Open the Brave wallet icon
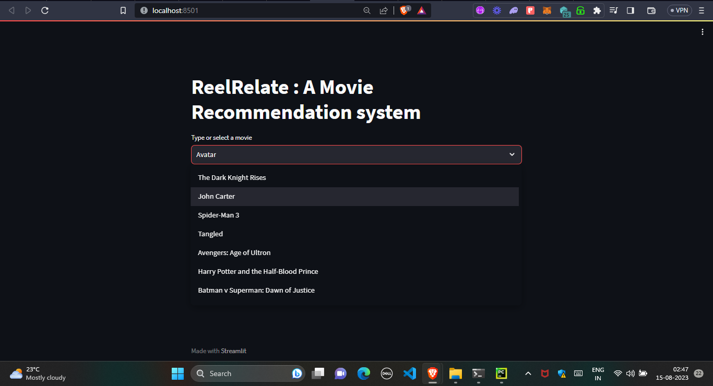 [651, 10]
